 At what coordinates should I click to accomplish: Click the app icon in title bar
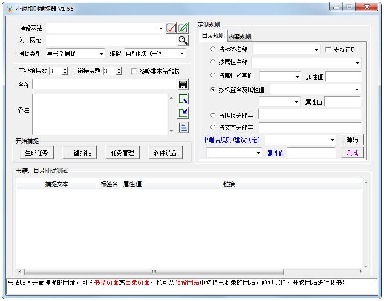click(9, 9)
